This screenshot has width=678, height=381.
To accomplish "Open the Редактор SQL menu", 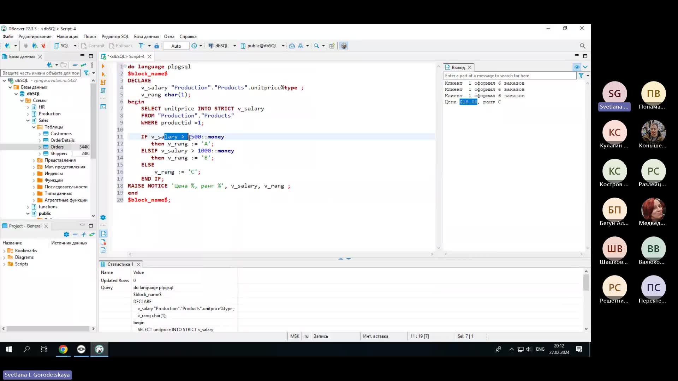I will (x=115, y=36).
